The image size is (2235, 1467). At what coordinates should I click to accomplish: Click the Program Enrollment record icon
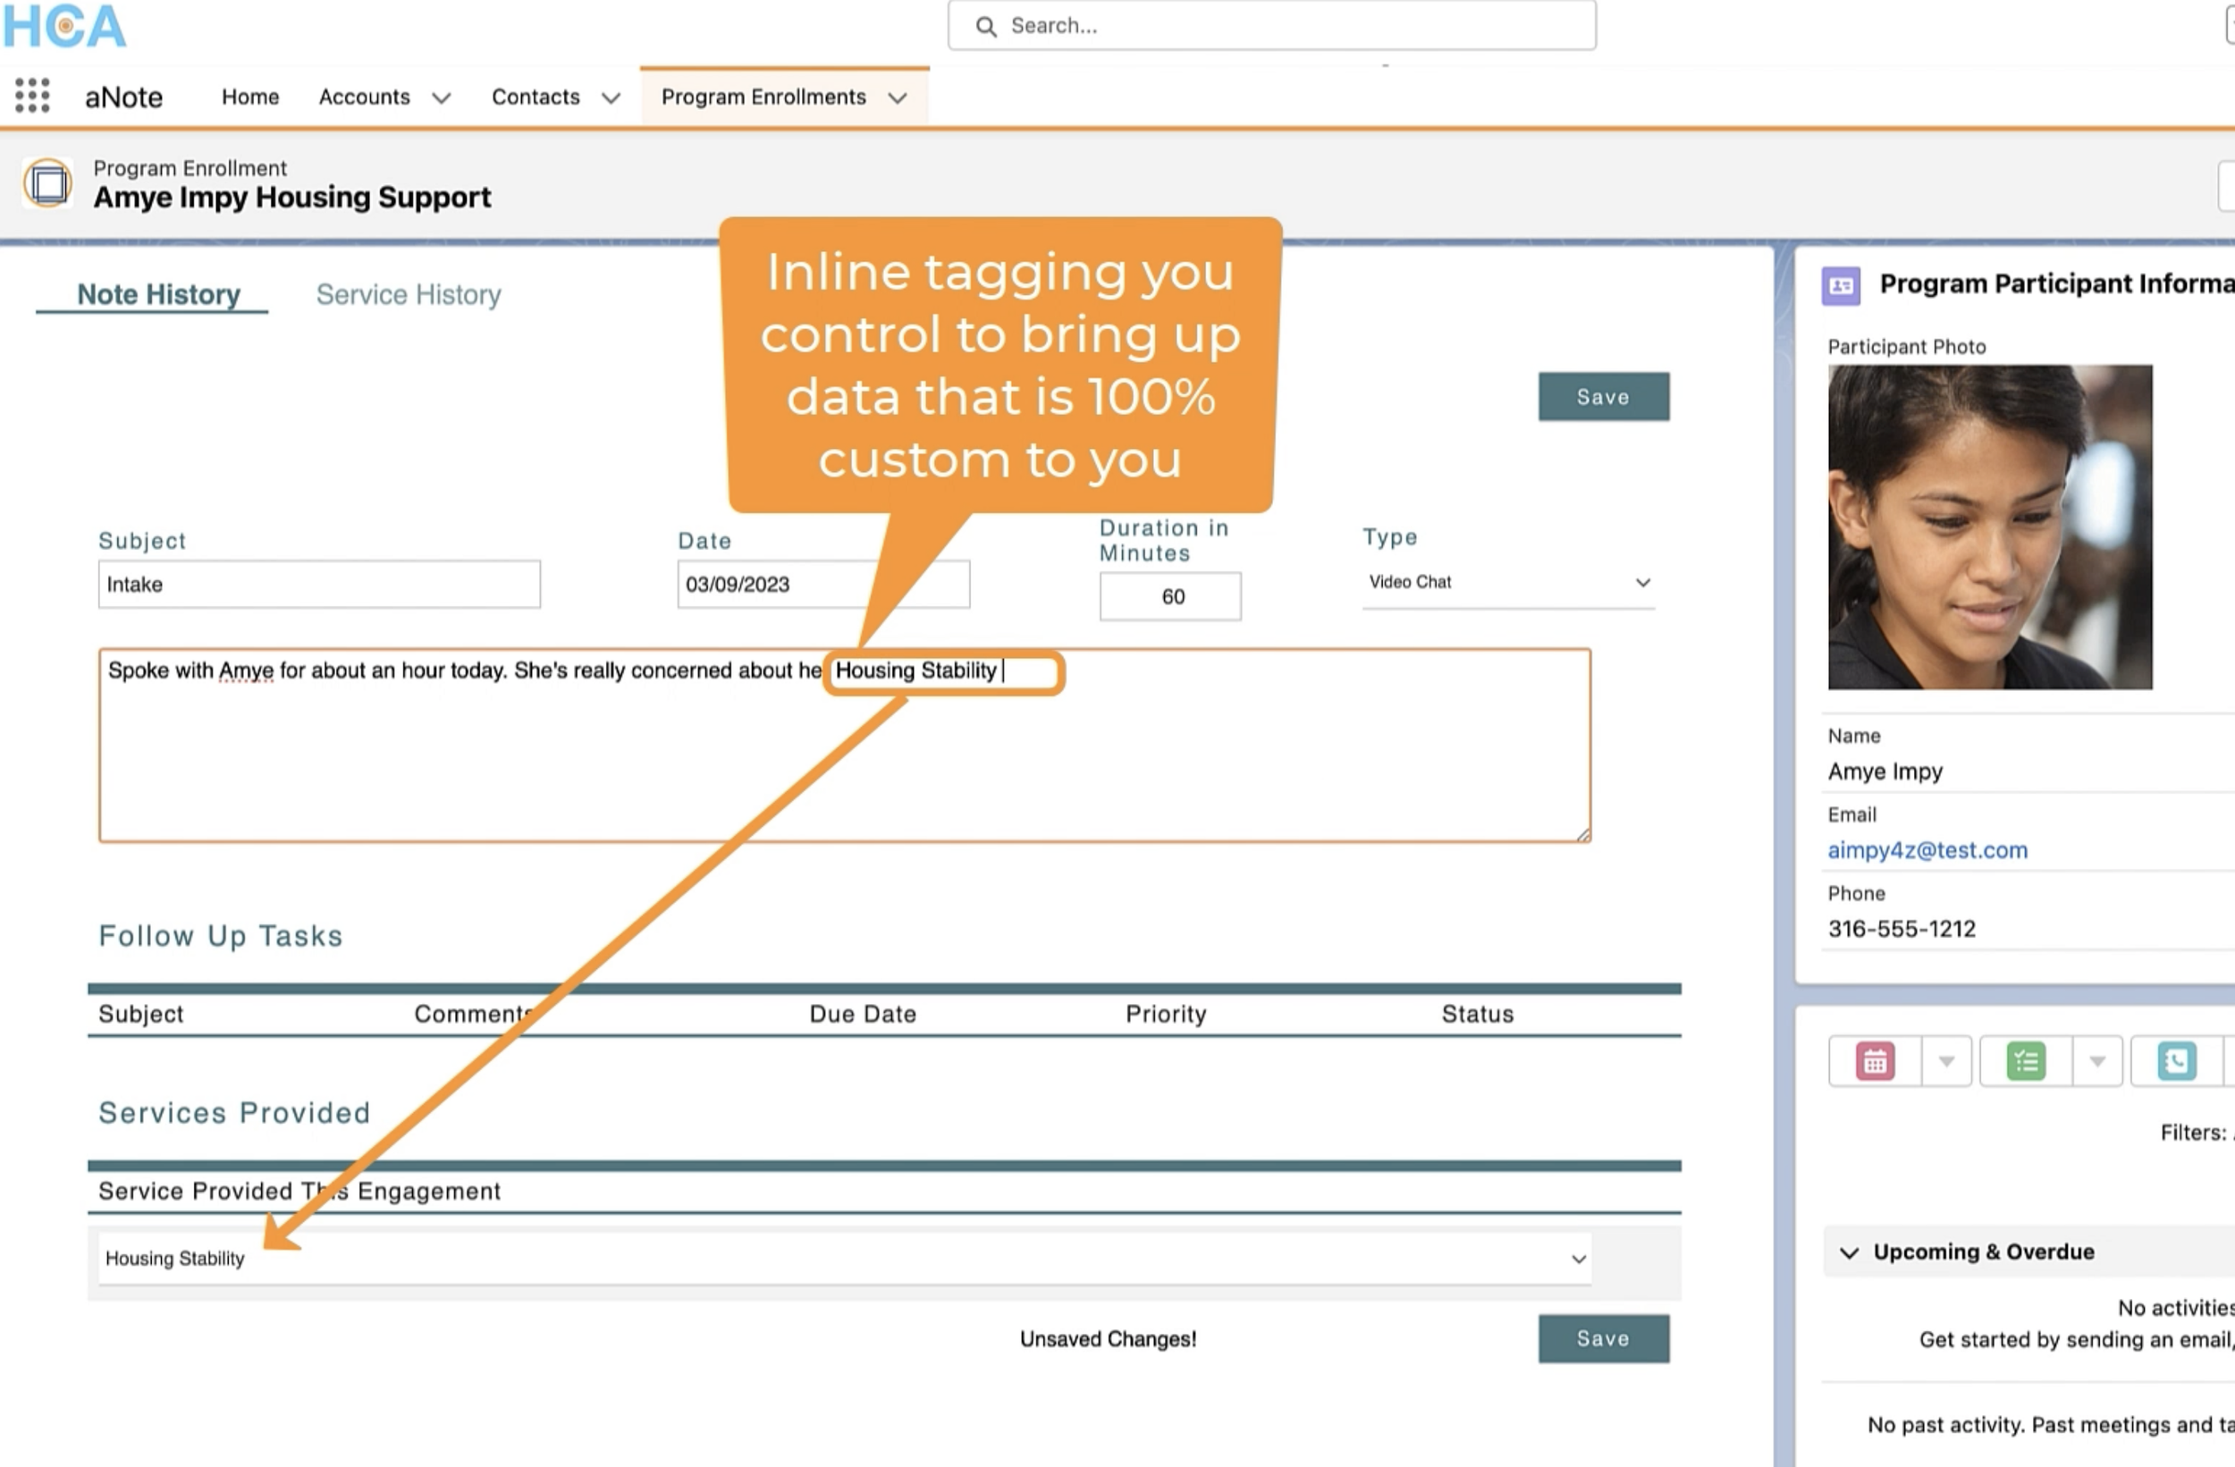[48, 183]
